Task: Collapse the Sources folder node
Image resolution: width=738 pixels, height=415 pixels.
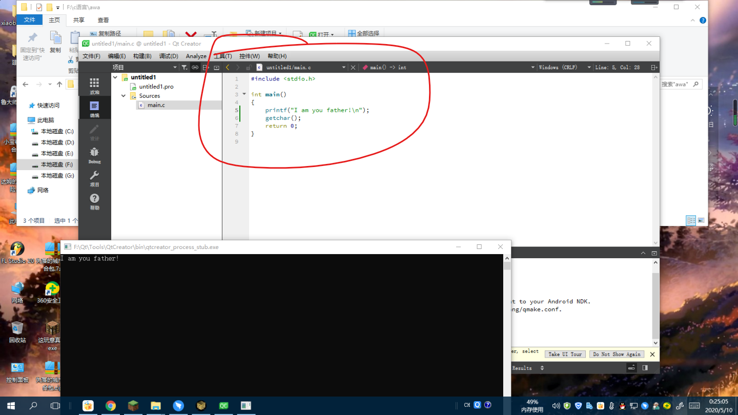Action: click(x=124, y=96)
